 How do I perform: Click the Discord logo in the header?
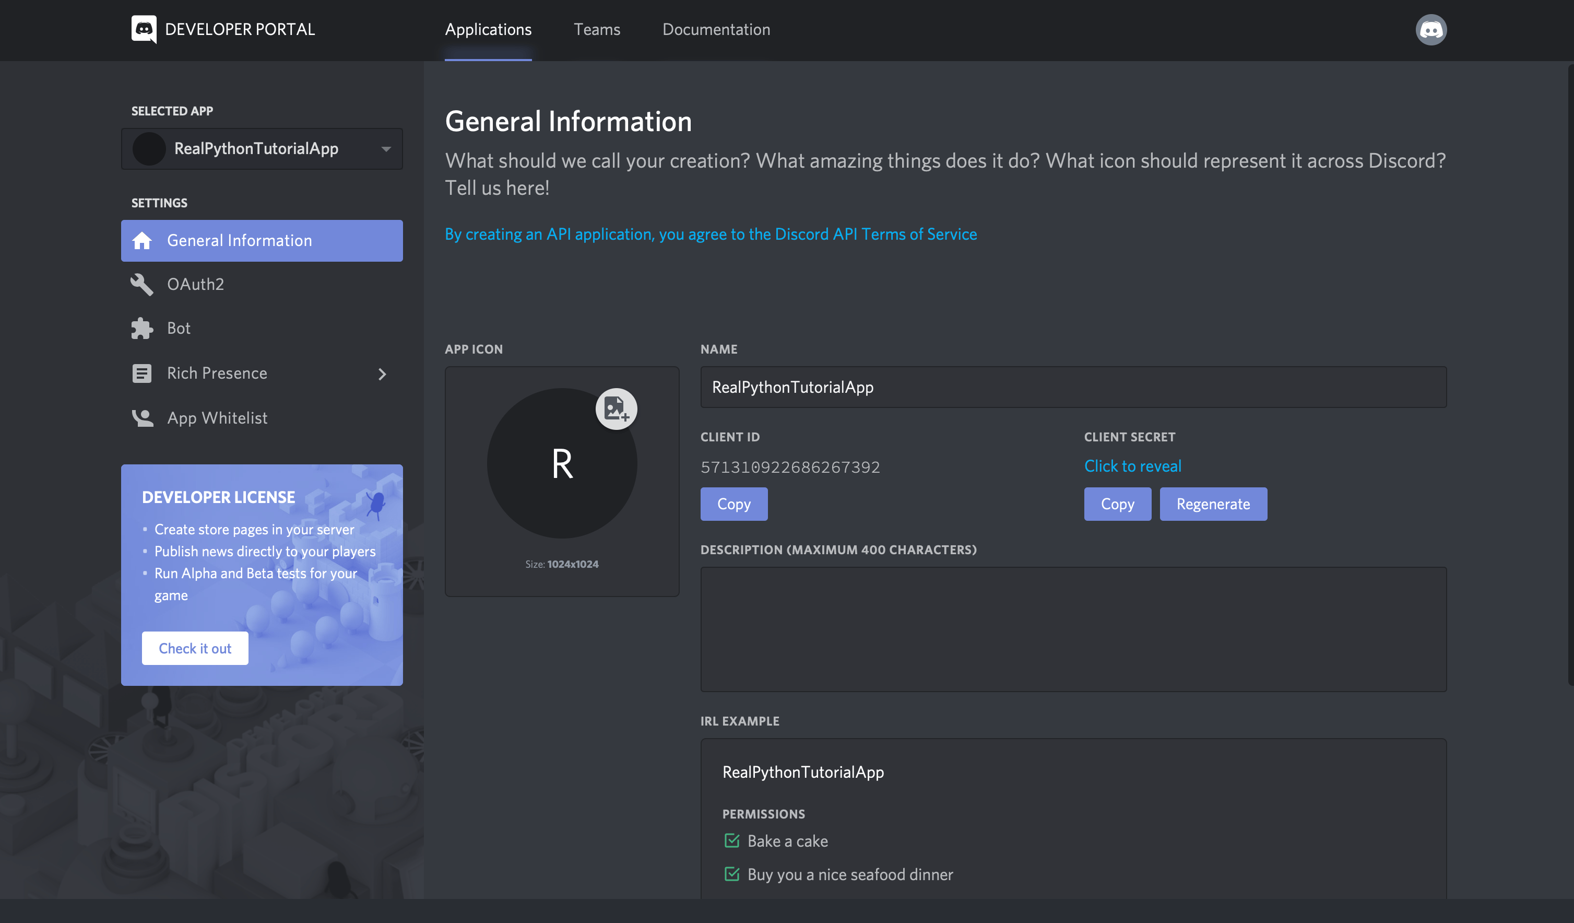coord(144,29)
